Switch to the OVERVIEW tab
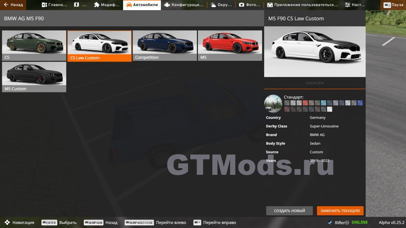 coord(315,83)
